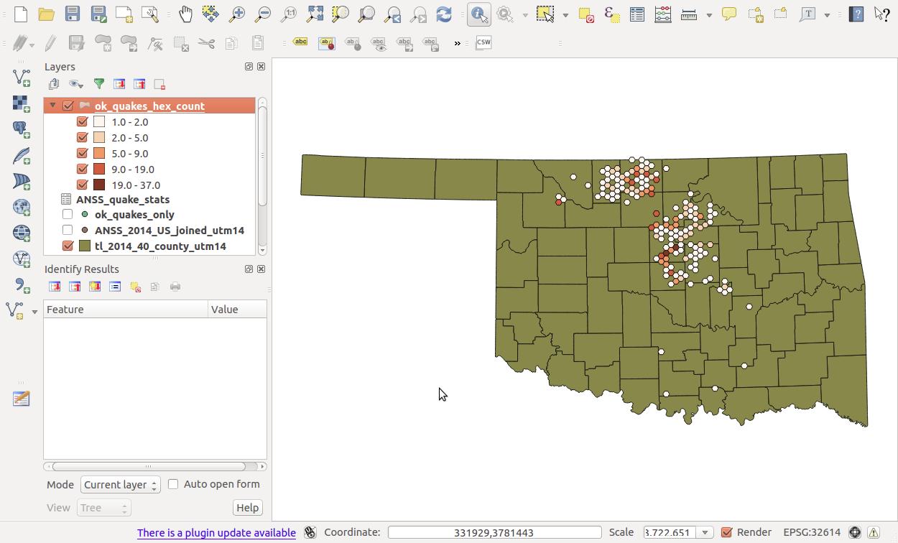Open the field calculator abacus icon

(662, 14)
